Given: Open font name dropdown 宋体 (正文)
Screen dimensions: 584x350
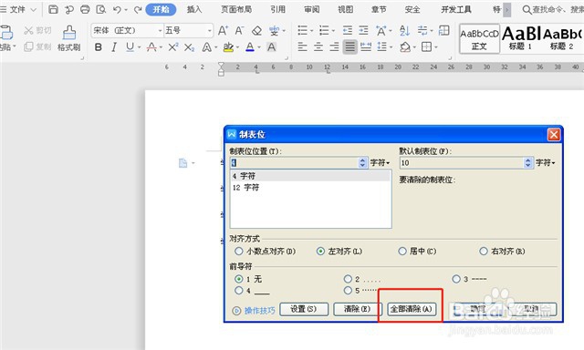Looking at the screenshot, I should coord(160,30).
